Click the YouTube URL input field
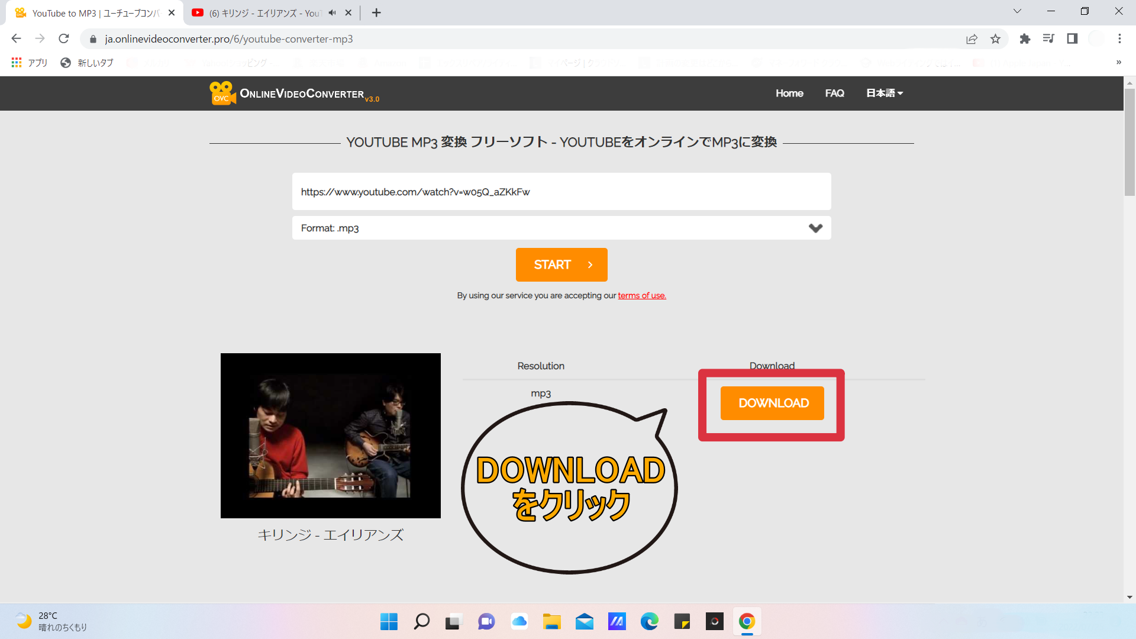The image size is (1136, 639). (x=561, y=192)
